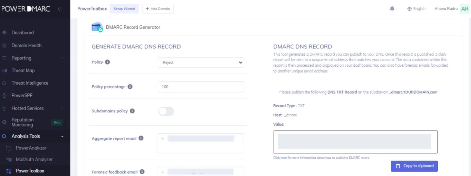Click the Forensic feedback email field
Viewport: 471px width, 176px height.
point(201,171)
